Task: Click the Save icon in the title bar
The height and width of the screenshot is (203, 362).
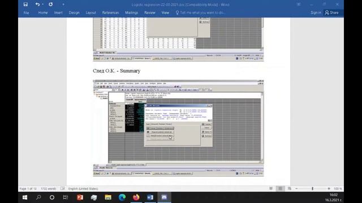Action: (25, 5)
